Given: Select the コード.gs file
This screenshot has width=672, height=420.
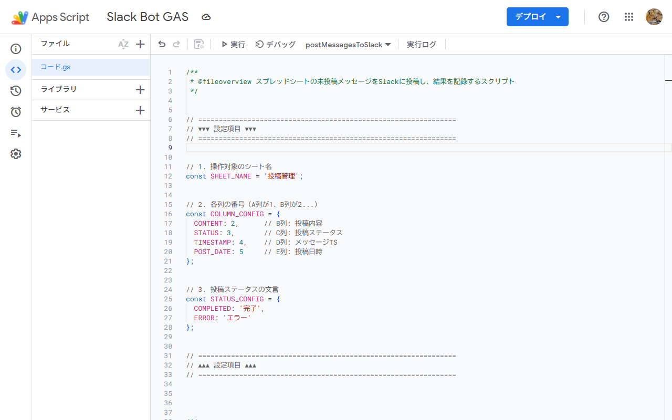Looking at the screenshot, I should 56,67.
